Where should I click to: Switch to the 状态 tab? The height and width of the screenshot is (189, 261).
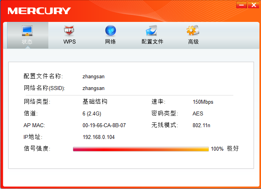(x=27, y=41)
